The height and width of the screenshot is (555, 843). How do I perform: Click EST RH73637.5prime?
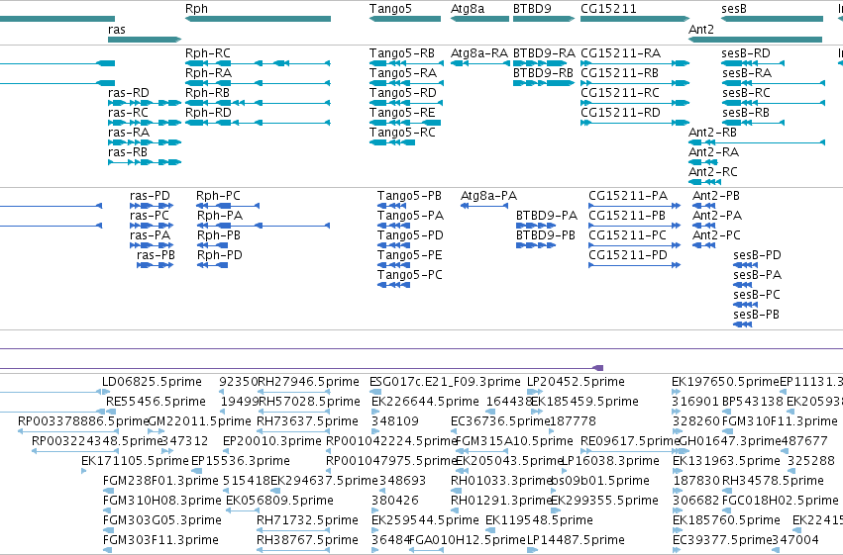coord(307,421)
